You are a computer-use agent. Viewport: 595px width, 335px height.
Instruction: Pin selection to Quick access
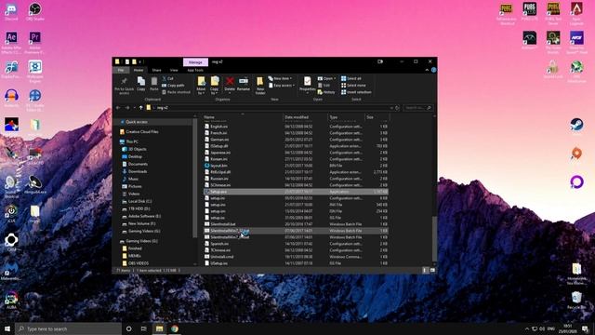click(x=124, y=85)
